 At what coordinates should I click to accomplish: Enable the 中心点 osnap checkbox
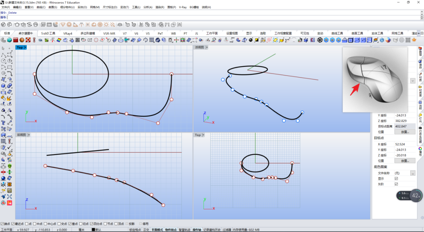[45, 224]
